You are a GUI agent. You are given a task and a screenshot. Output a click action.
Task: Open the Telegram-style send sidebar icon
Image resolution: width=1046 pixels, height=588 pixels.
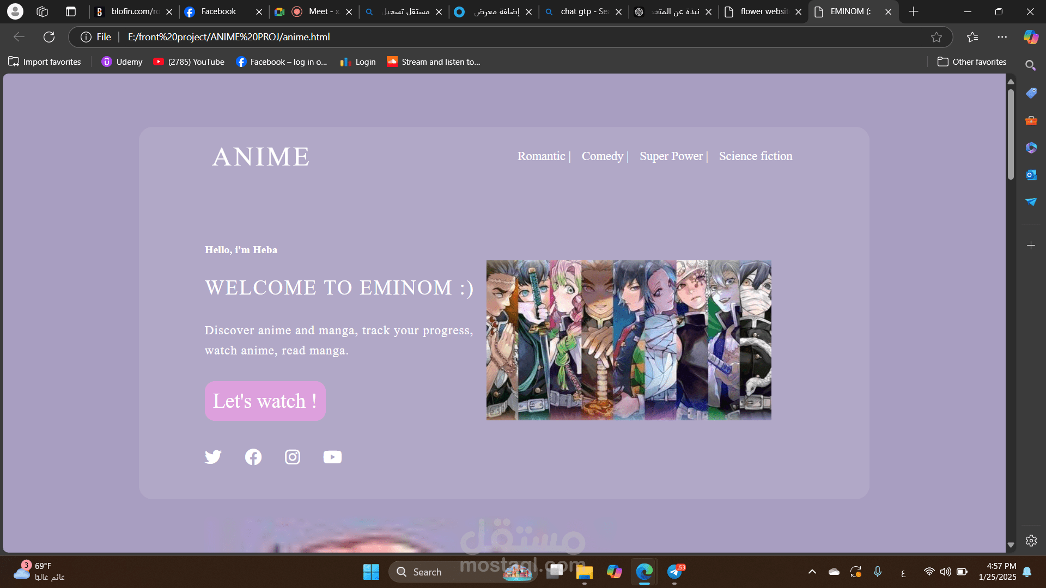pyautogui.click(x=1031, y=202)
